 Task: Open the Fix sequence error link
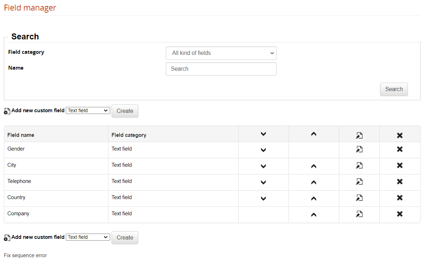coord(25,255)
